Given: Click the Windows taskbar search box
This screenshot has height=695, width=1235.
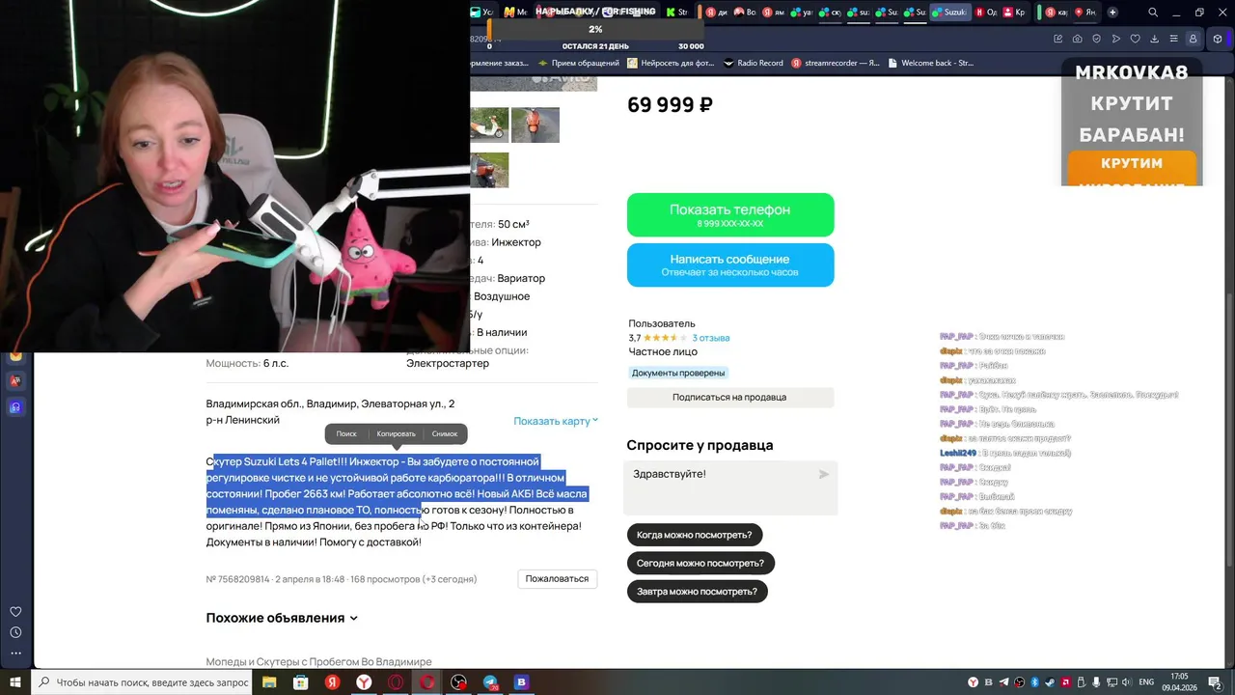Looking at the screenshot, I should (x=144, y=682).
